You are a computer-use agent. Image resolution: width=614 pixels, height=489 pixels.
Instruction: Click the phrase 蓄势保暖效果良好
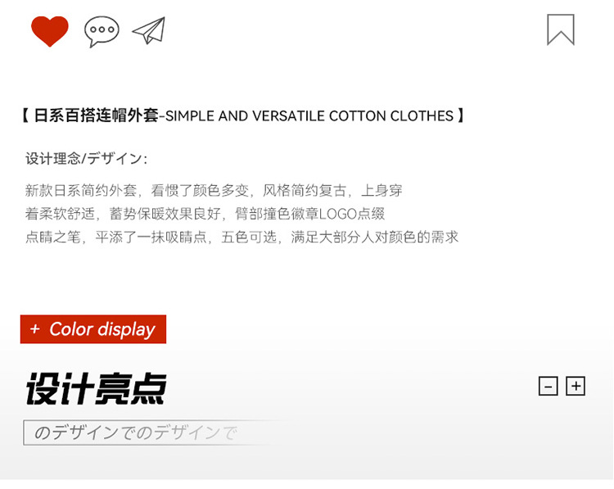[x=165, y=214]
